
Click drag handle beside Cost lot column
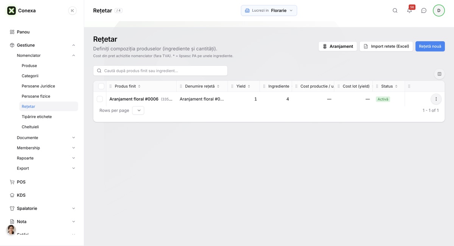click(339, 86)
